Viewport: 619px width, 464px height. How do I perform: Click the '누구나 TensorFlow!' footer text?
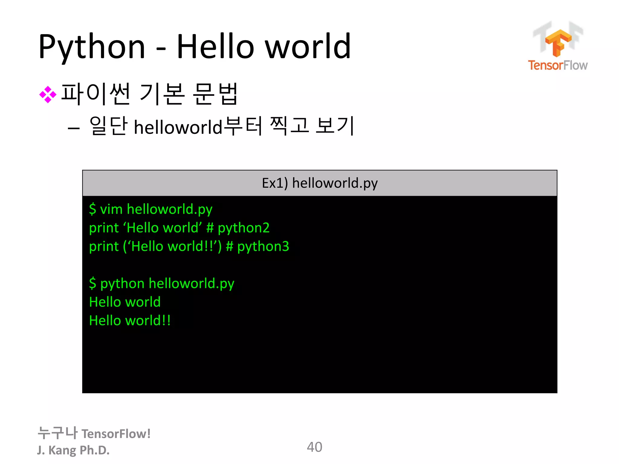click(x=94, y=433)
